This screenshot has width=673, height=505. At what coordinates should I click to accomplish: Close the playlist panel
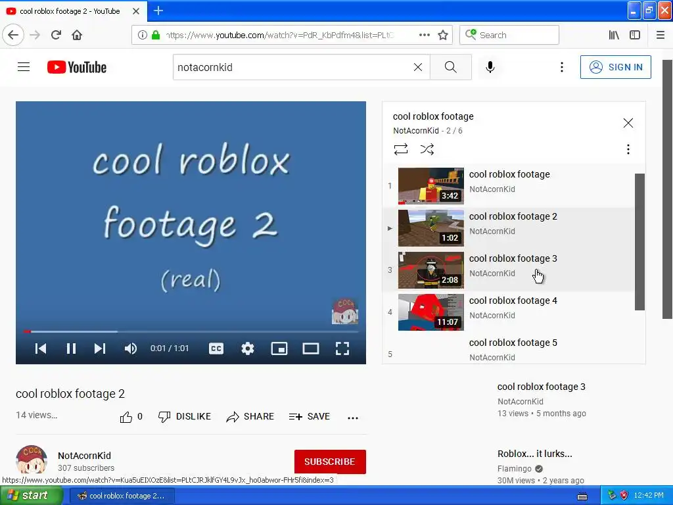(628, 123)
